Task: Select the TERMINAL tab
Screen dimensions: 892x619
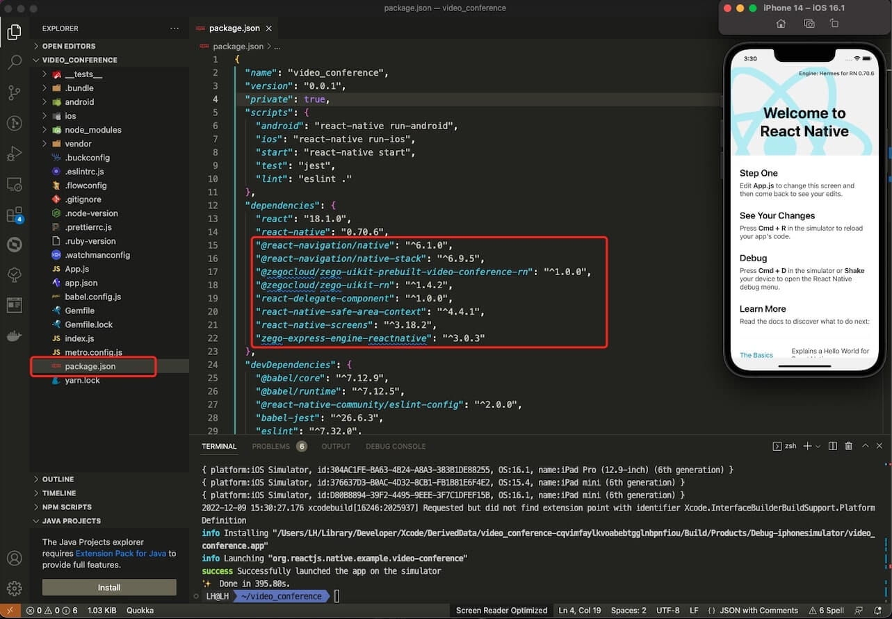Action: point(219,446)
